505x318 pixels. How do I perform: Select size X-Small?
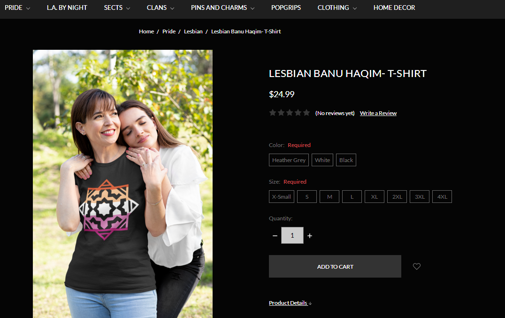tap(282, 196)
